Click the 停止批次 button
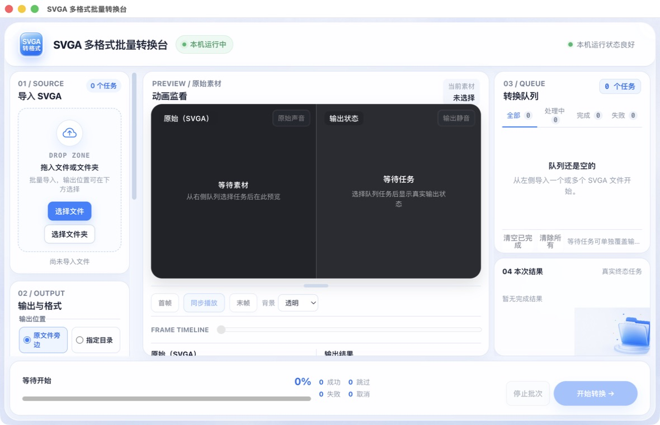 528,394
